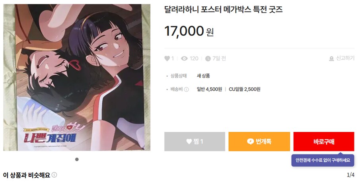Toggle the 찜 1 wishlist button
This screenshot has width=358, height=182.
click(195, 141)
